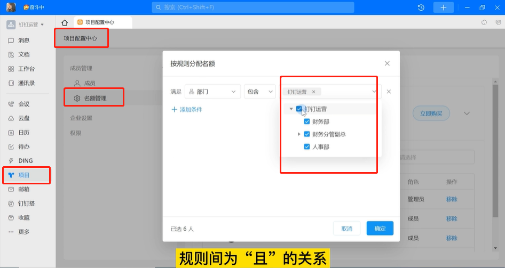Toggle the 财务分管副总 checkbox
The width and height of the screenshot is (505, 268).
(x=307, y=134)
